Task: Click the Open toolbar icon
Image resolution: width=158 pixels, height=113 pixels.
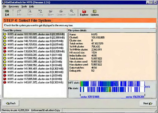Action: coord(51,13)
